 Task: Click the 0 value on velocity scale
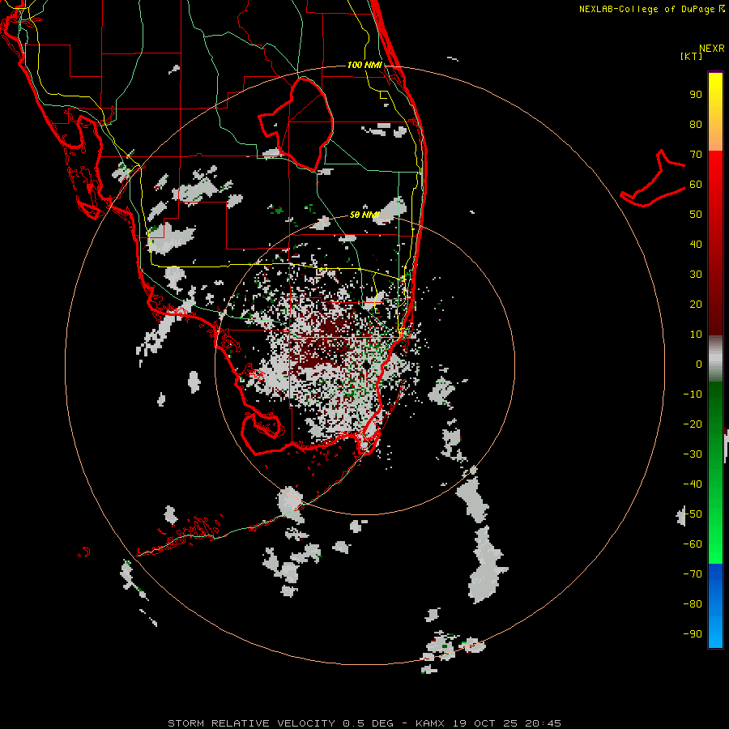coord(699,364)
